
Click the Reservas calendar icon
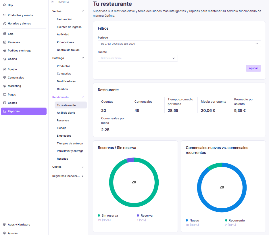click(5, 42)
